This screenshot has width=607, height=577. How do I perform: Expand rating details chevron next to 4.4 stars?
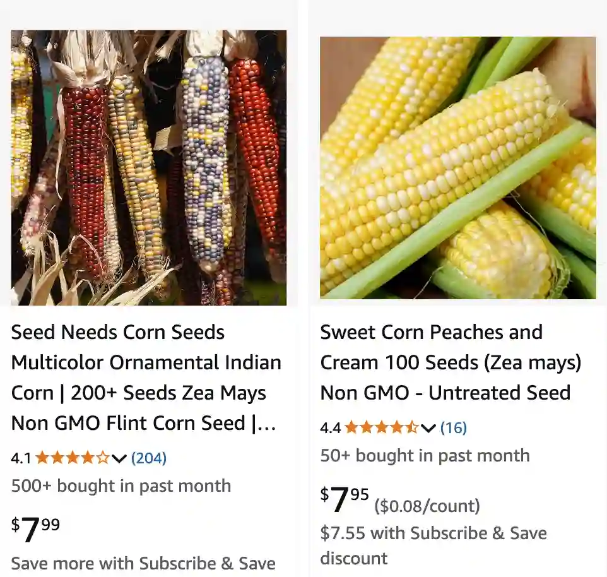428,428
